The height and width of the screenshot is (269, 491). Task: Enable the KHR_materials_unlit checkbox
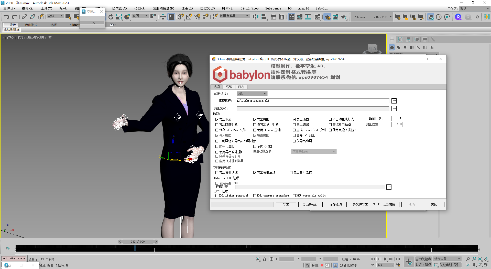coord(294,196)
